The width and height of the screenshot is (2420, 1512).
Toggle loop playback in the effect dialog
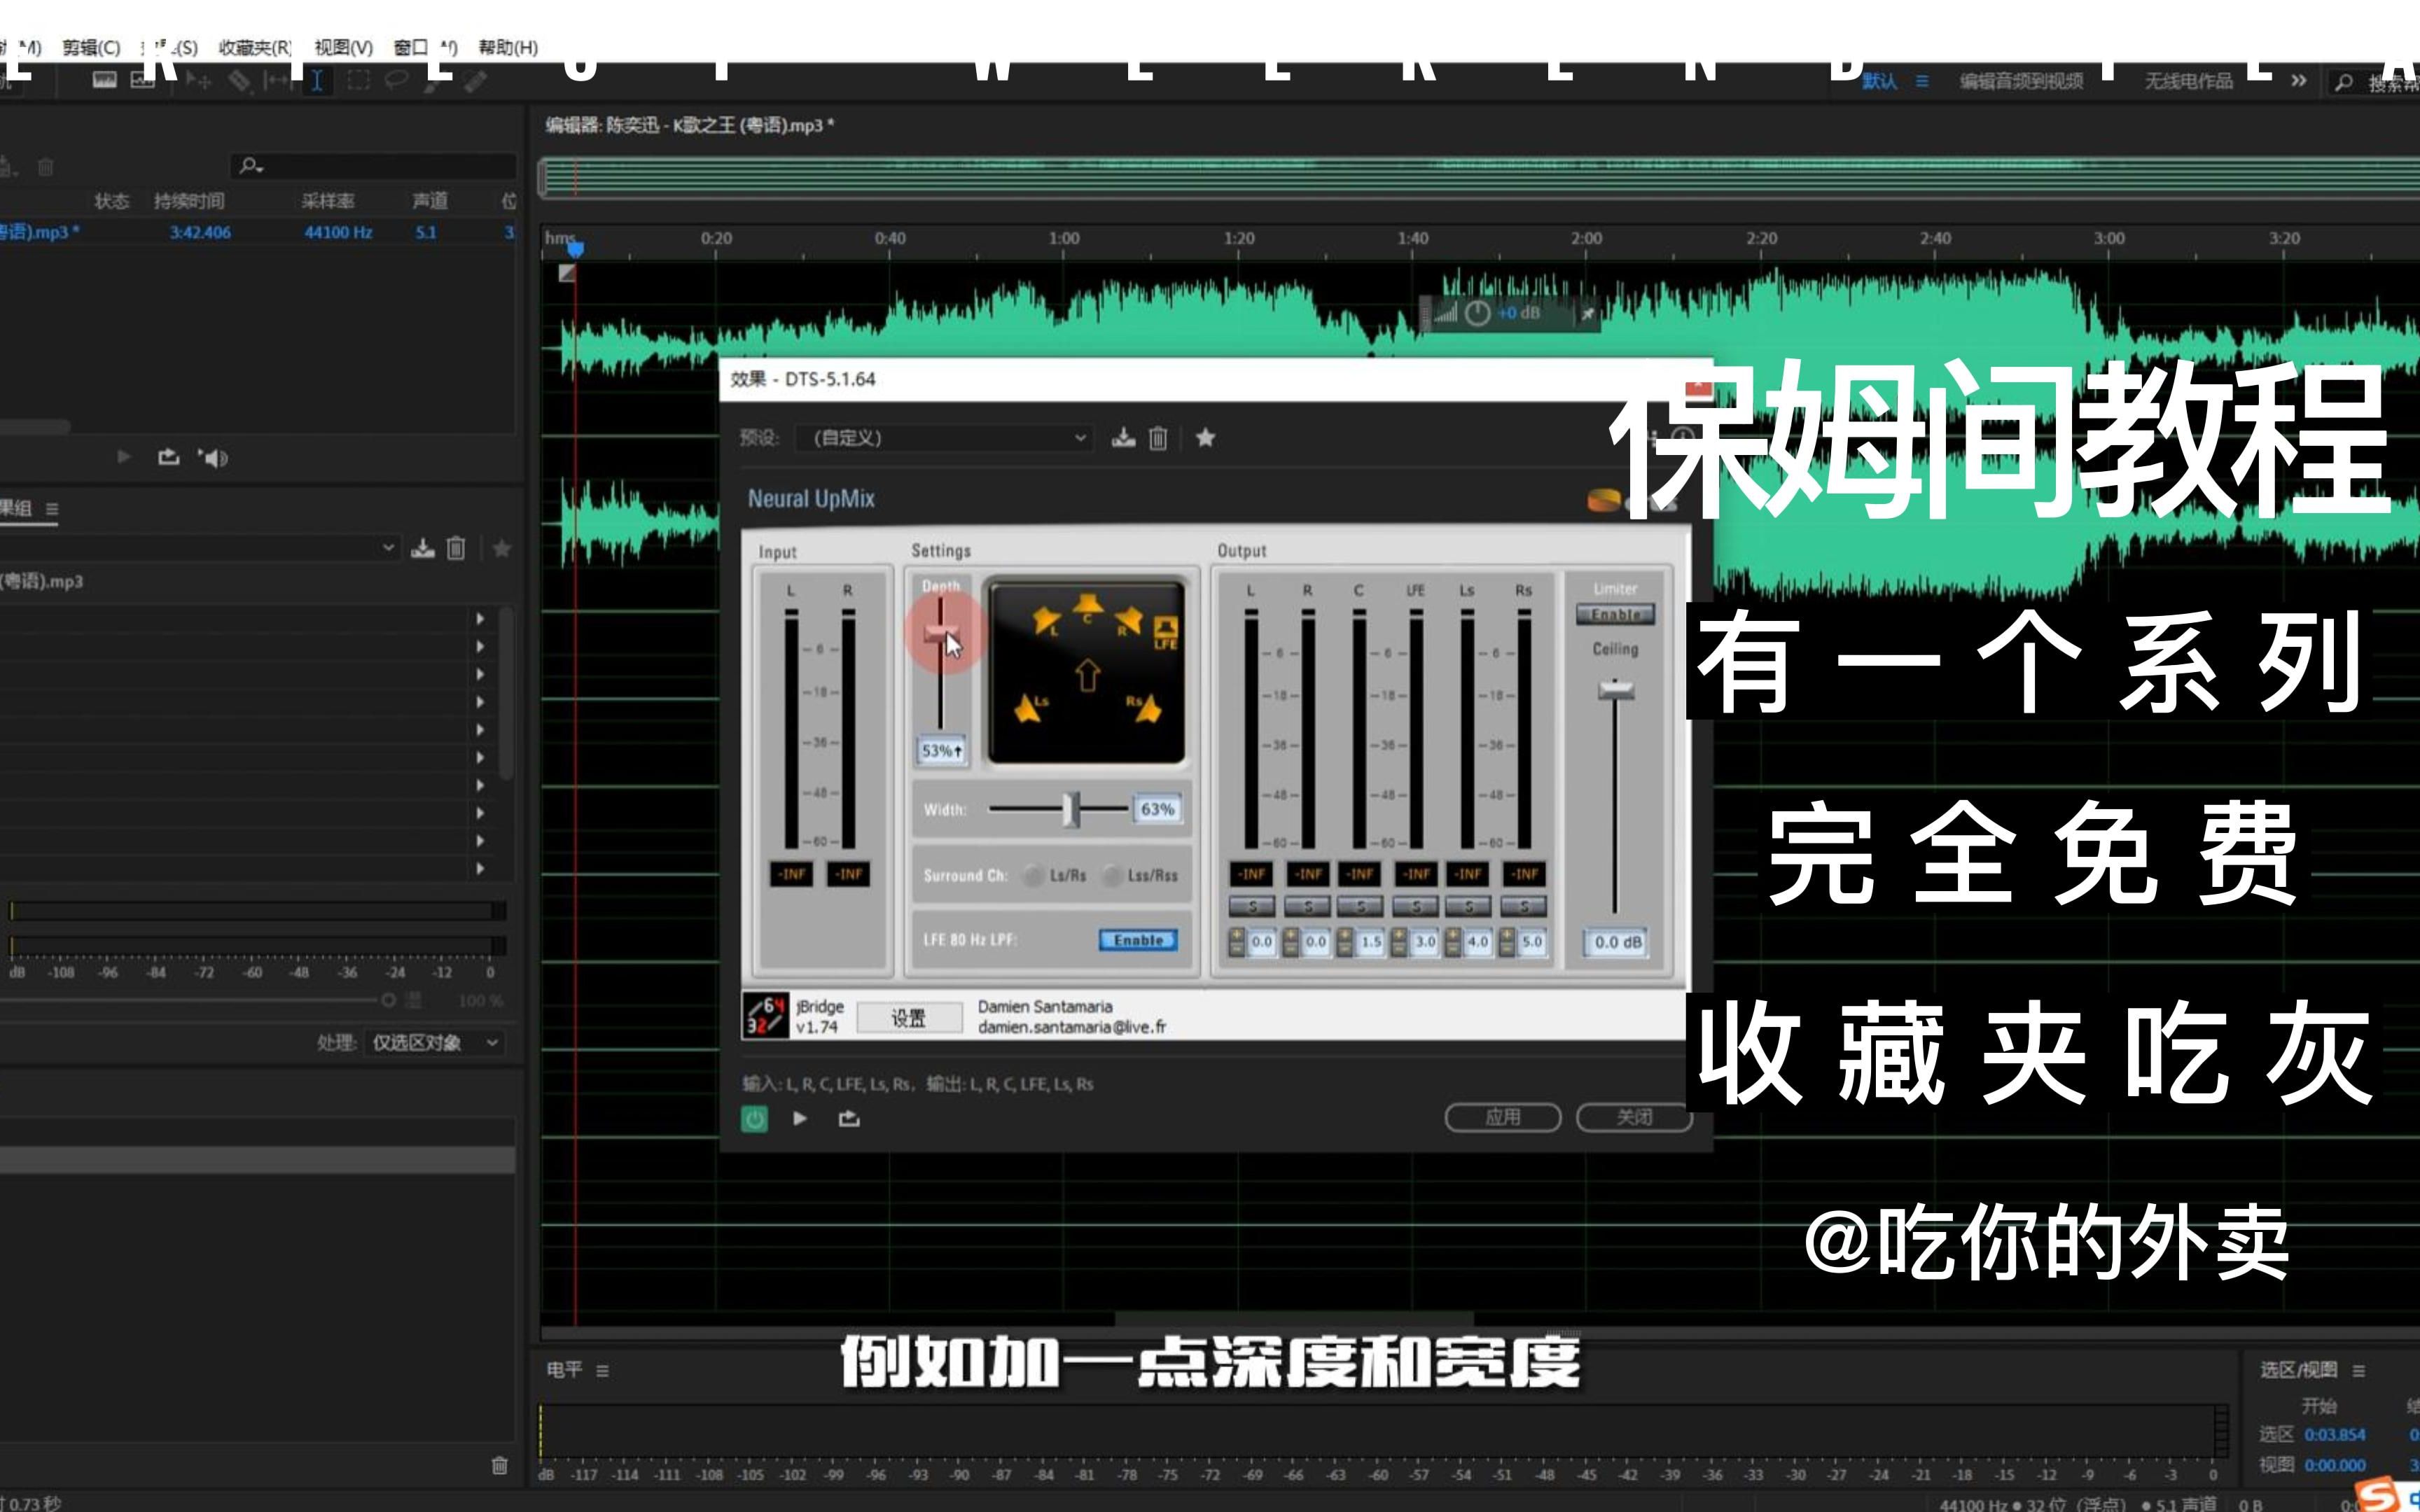pyautogui.click(x=849, y=1118)
